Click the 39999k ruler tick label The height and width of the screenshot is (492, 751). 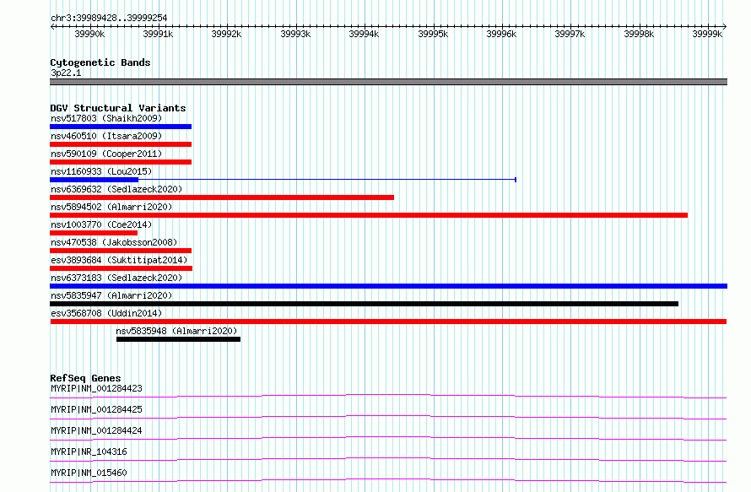click(x=707, y=34)
